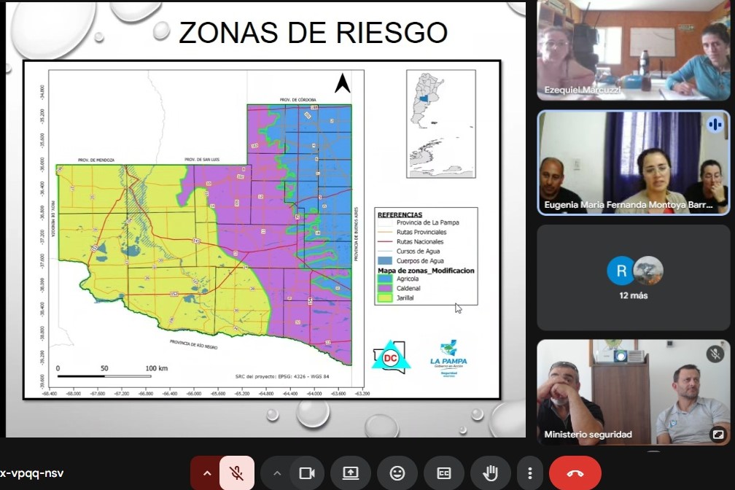Click the muted mic icon on Ministerio seguridad tile
The image size is (735, 490).
(x=715, y=354)
